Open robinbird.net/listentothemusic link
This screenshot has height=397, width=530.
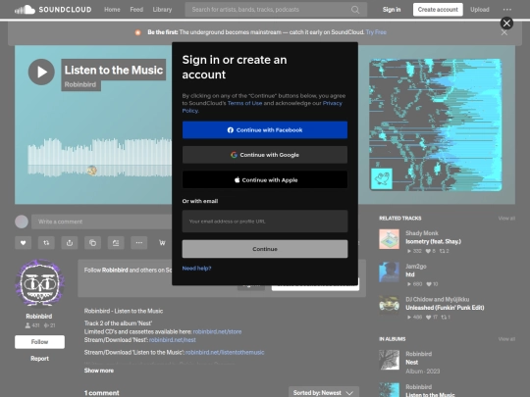click(x=225, y=352)
